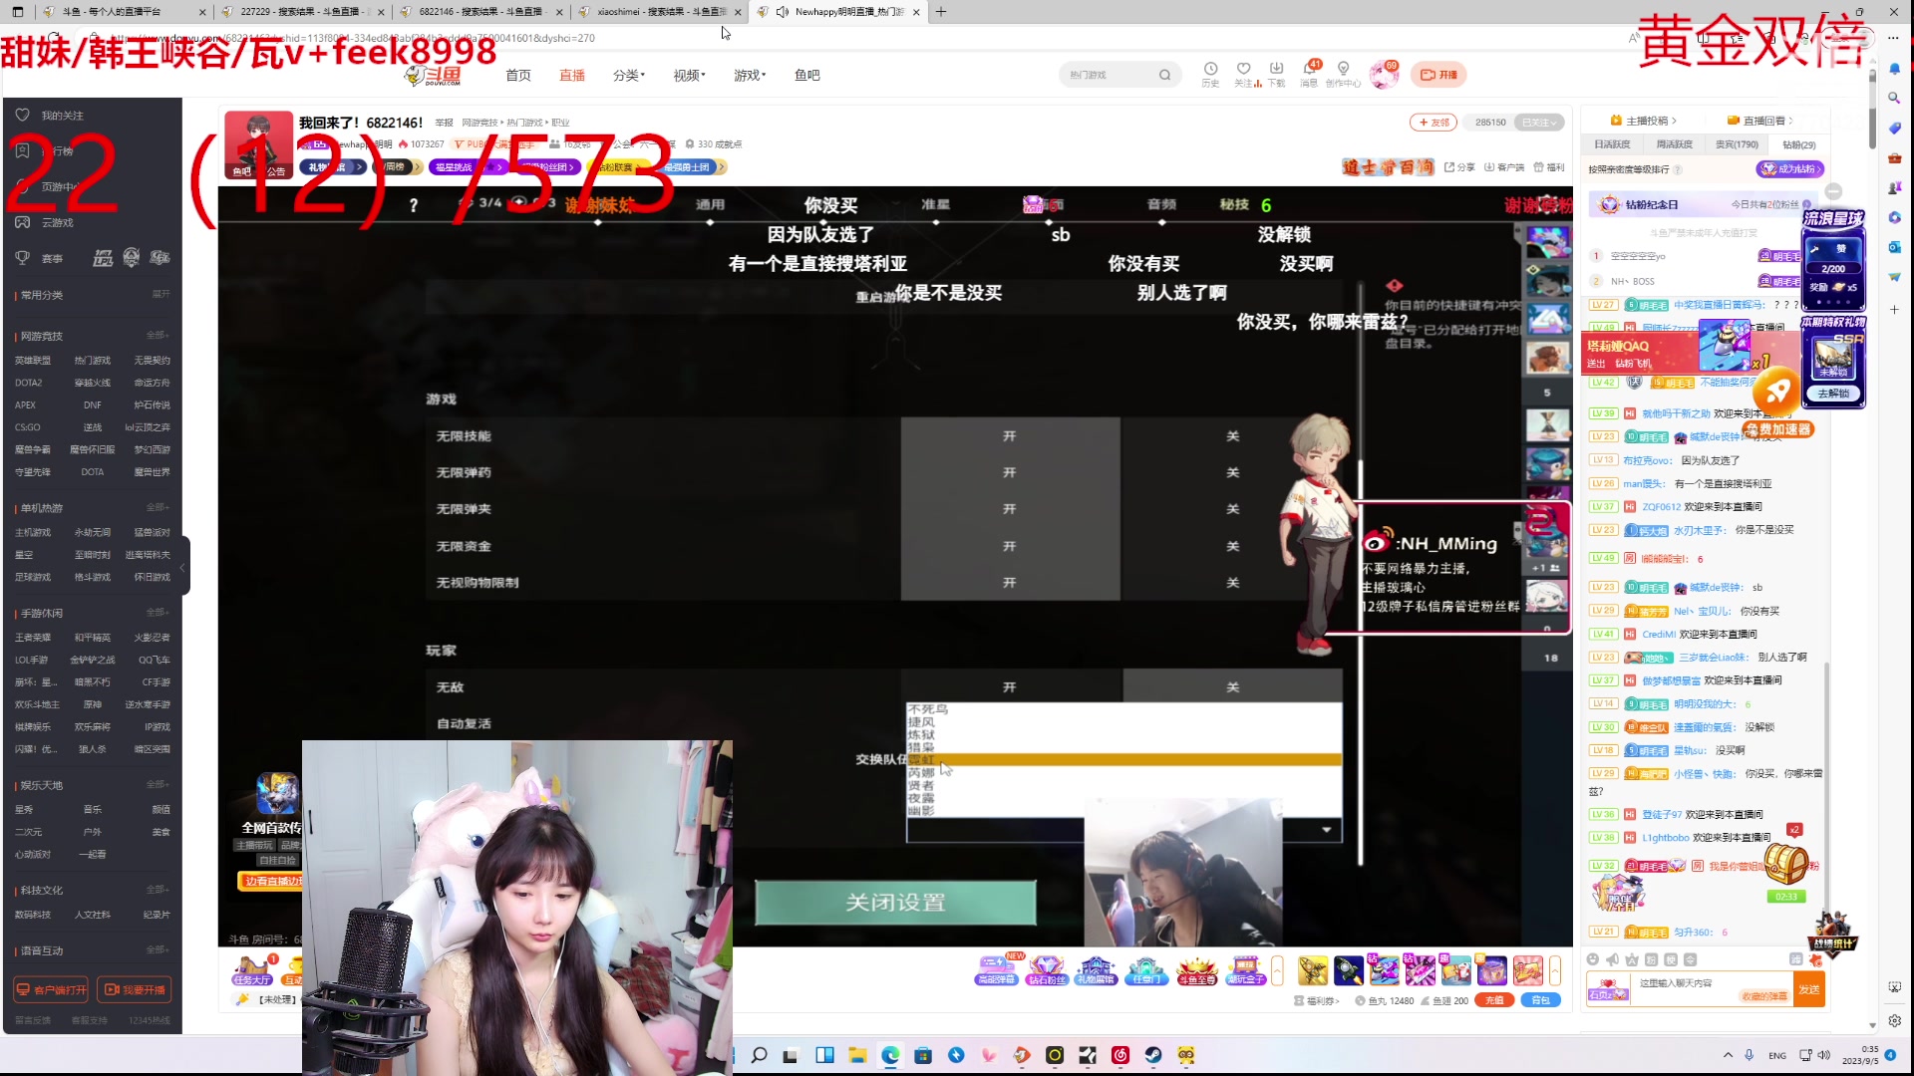Viewport: 1914px width, 1076px height.
Task: Turn 无限资金 off
Action: pyautogui.click(x=1232, y=546)
